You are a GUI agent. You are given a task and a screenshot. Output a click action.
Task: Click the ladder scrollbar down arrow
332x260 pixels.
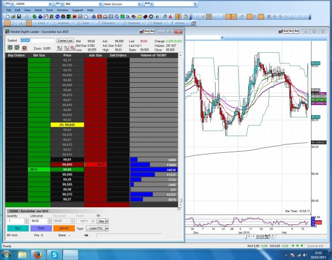point(180,205)
